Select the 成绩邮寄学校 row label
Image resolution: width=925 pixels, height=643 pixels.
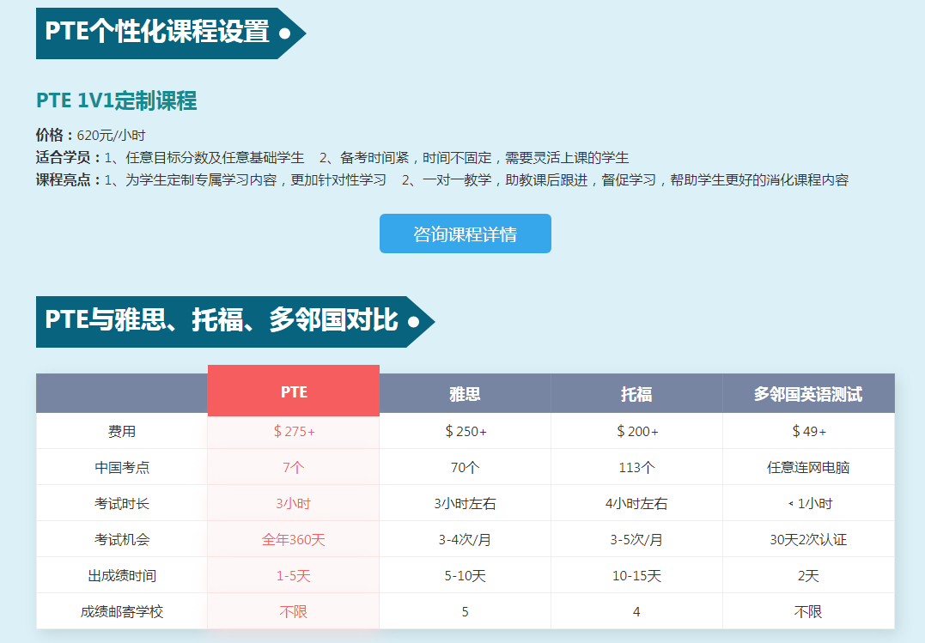coord(122,611)
